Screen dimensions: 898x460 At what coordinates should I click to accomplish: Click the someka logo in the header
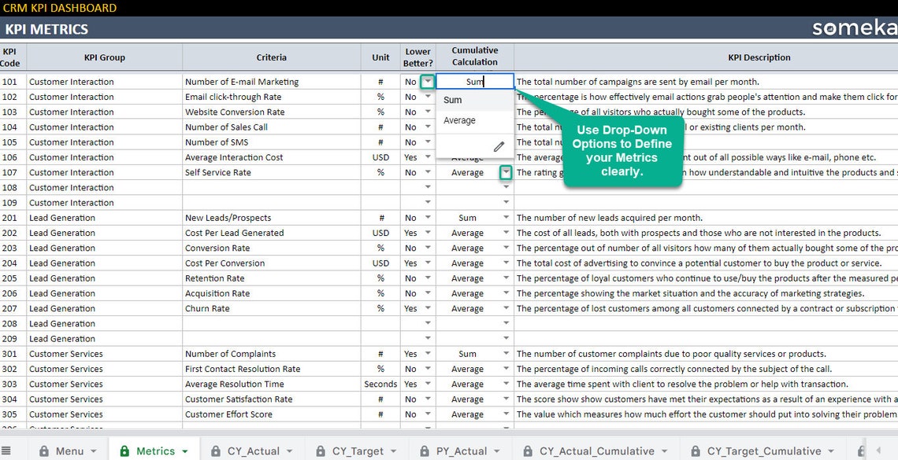(855, 28)
